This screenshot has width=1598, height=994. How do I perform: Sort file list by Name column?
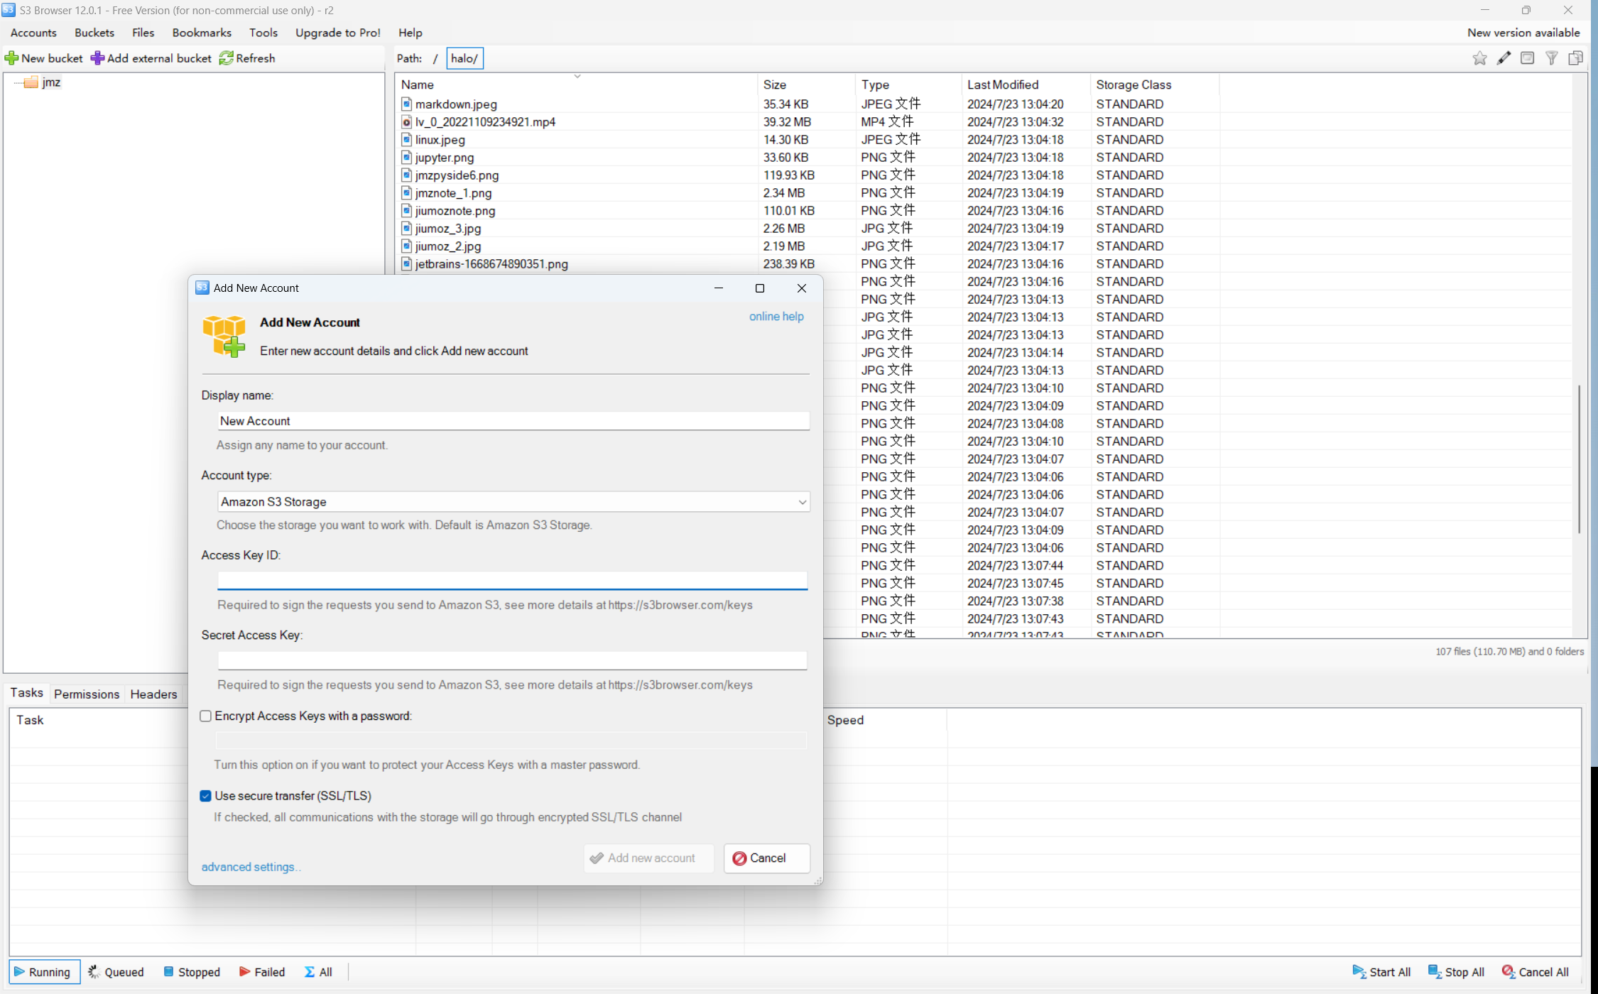pyautogui.click(x=577, y=84)
